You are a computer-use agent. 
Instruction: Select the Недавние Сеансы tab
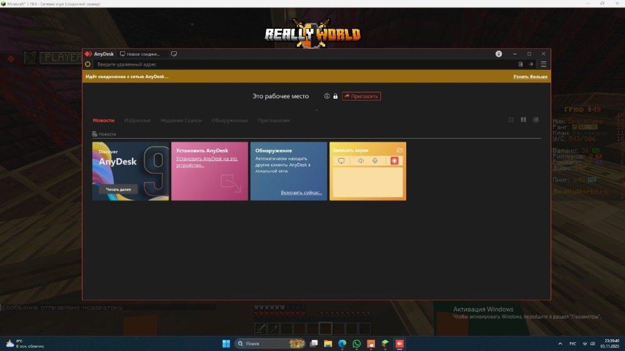pos(181,121)
